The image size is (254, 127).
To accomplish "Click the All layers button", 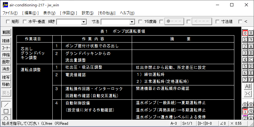I will point(248,86).
